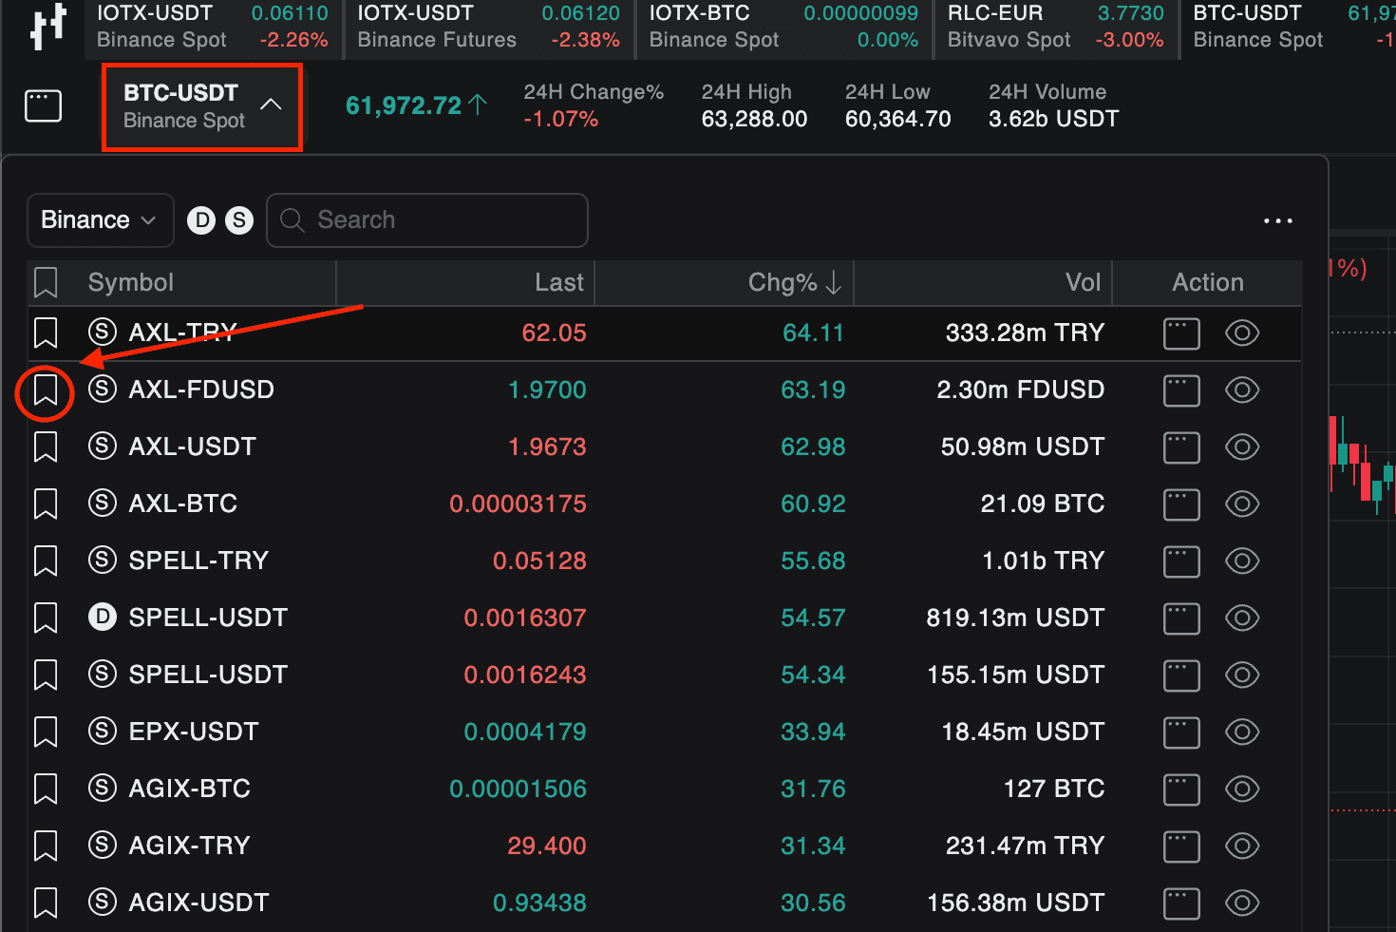Image resolution: width=1396 pixels, height=932 pixels.
Task: Open AXL-BTC in chart window icon
Action: pos(1181,505)
